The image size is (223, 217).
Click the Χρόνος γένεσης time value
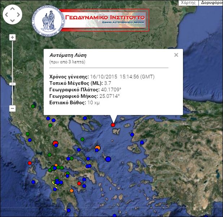click(x=122, y=77)
